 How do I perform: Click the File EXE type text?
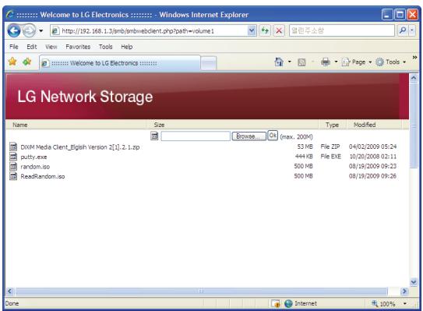pyautogui.click(x=331, y=157)
